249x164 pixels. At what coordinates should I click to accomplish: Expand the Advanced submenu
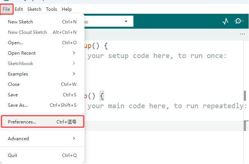tap(42, 139)
